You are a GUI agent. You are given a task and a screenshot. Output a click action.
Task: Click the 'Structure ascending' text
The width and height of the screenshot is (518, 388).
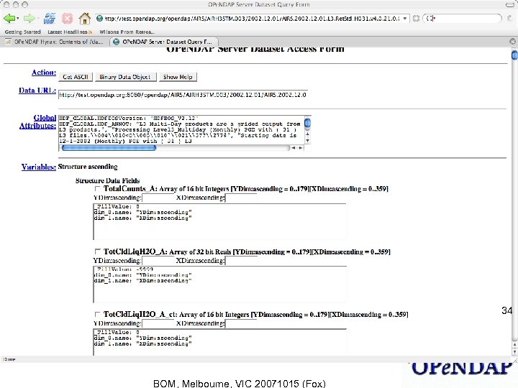coord(88,167)
